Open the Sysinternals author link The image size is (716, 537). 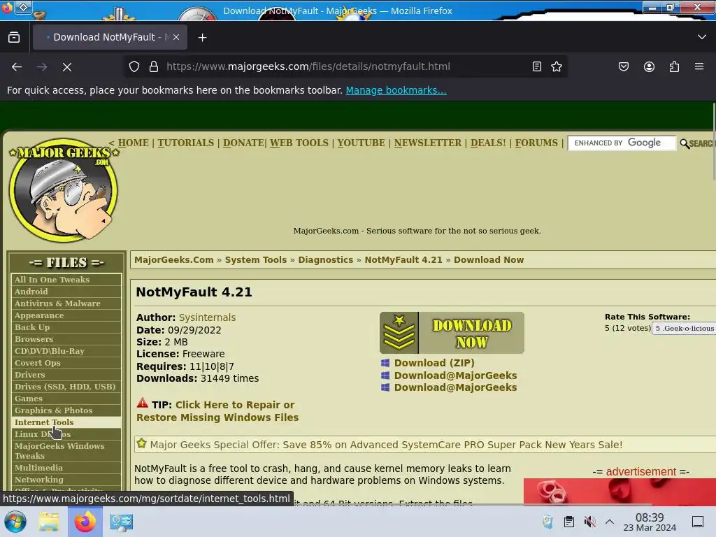coord(207,317)
